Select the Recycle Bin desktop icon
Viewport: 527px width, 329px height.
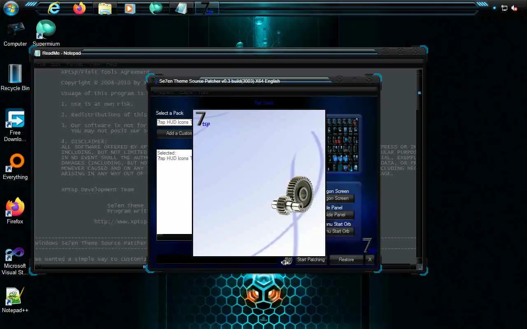(x=15, y=78)
